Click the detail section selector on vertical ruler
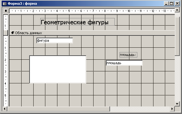 point(6,33)
